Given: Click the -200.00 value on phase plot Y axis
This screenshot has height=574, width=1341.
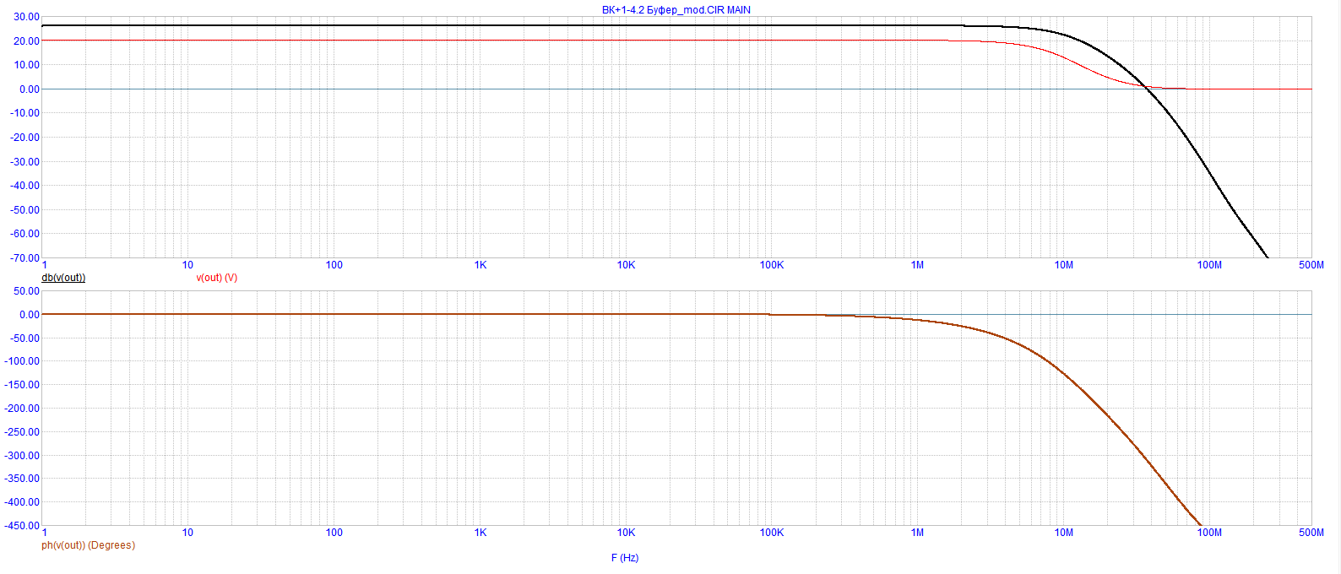Looking at the screenshot, I should coord(22,408).
